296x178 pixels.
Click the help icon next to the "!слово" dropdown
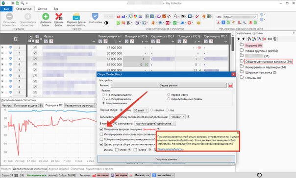188,117
